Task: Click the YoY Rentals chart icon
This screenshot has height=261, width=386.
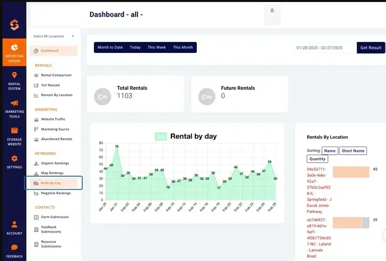Action: point(36,85)
